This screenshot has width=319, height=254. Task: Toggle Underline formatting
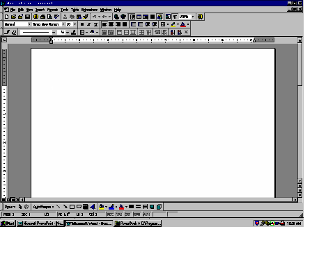point(95,24)
